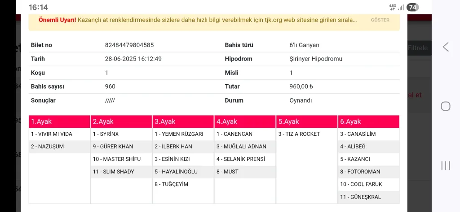Image resolution: width=460 pixels, height=212 pixels.
Task: Click horse entry 3 - TIZ A ROCKET
Action: pyautogui.click(x=299, y=134)
